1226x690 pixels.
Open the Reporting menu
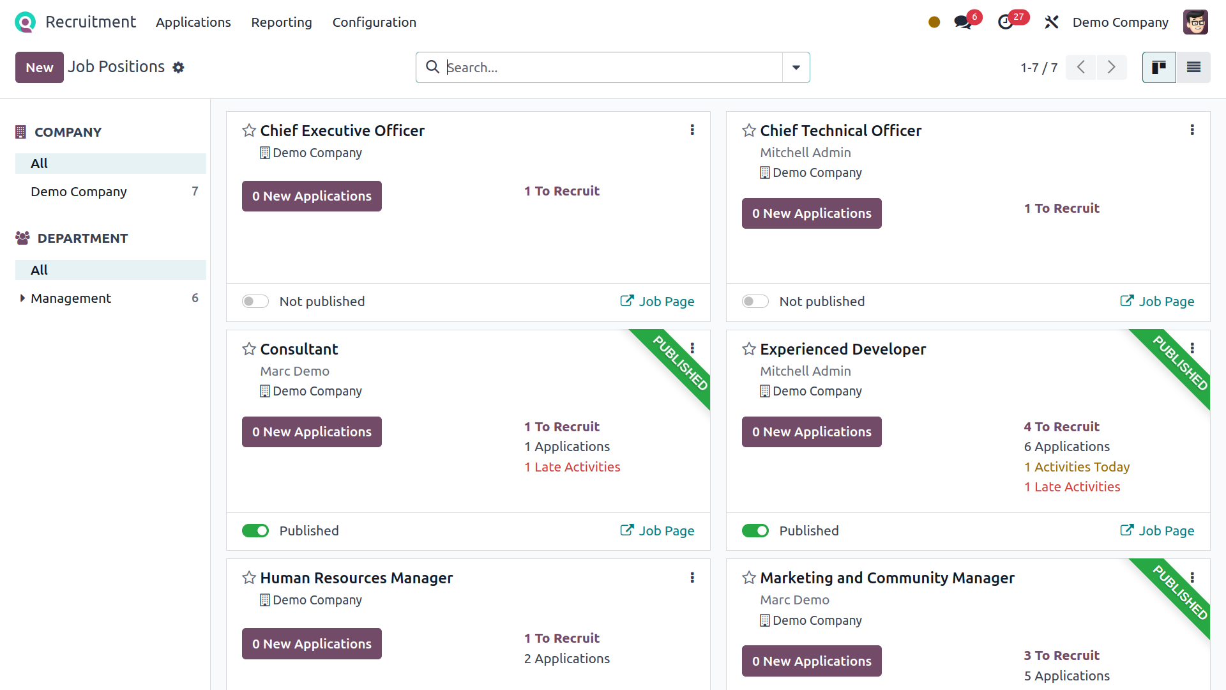click(281, 22)
